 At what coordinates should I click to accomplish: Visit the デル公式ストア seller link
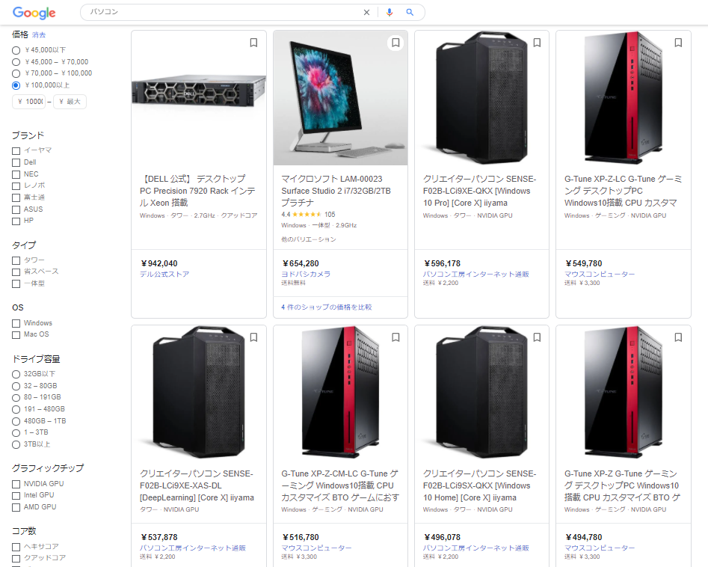(164, 275)
